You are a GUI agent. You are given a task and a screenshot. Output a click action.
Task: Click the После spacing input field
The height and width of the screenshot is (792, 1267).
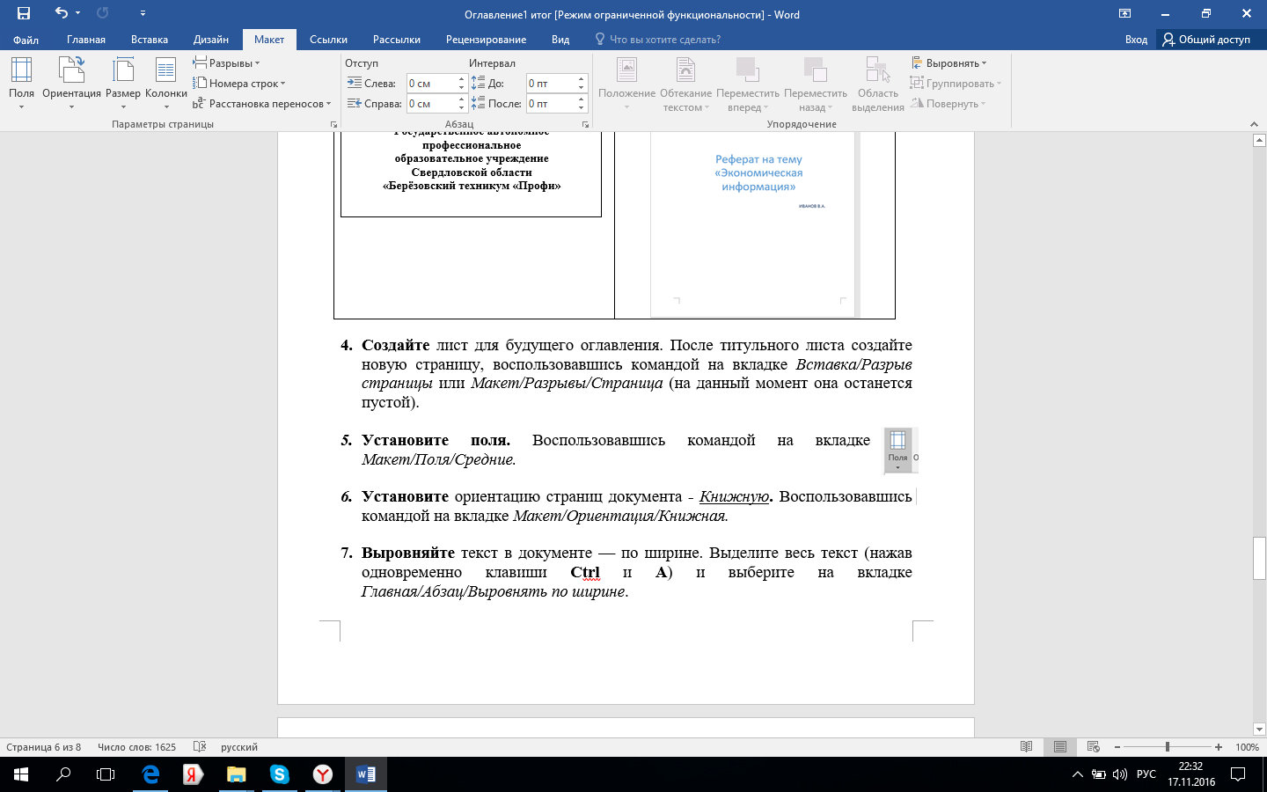tap(551, 104)
